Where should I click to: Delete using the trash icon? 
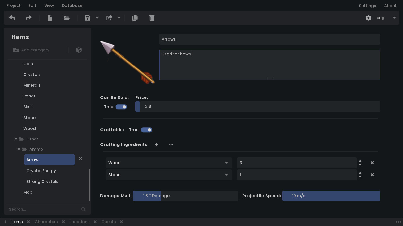151,18
